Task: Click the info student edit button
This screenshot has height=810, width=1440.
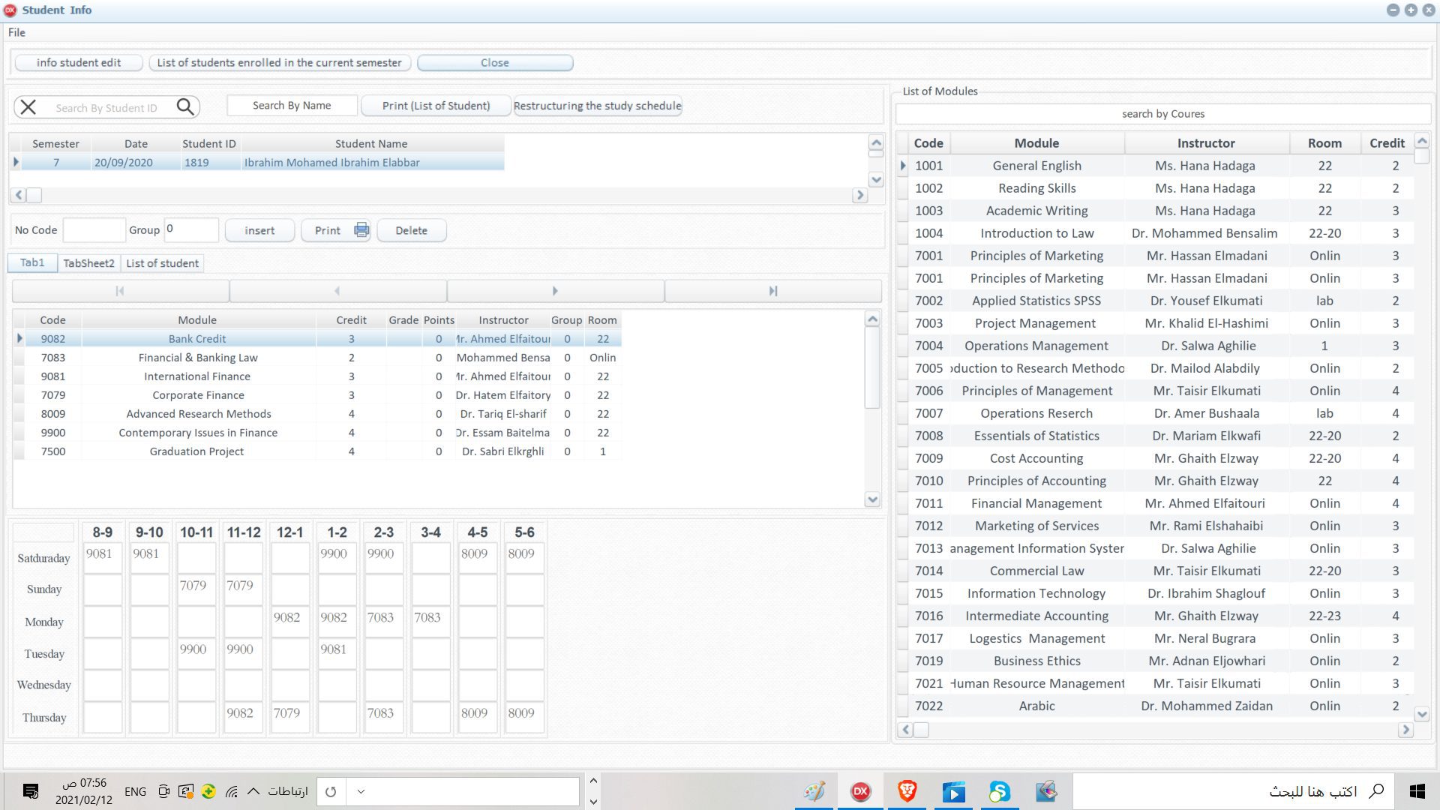Action: pyautogui.click(x=79, y=62)
